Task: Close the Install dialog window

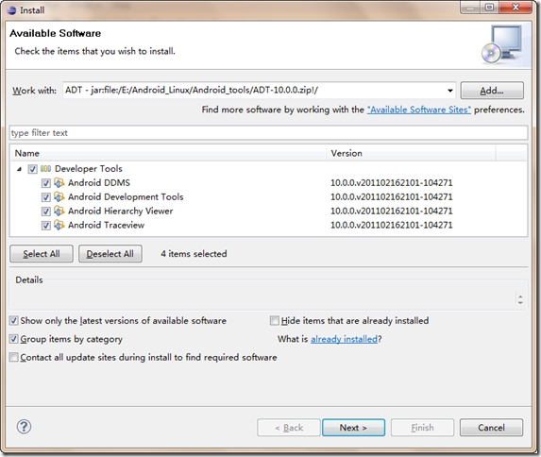Action: pyautogui.click(x=516, y=8)
